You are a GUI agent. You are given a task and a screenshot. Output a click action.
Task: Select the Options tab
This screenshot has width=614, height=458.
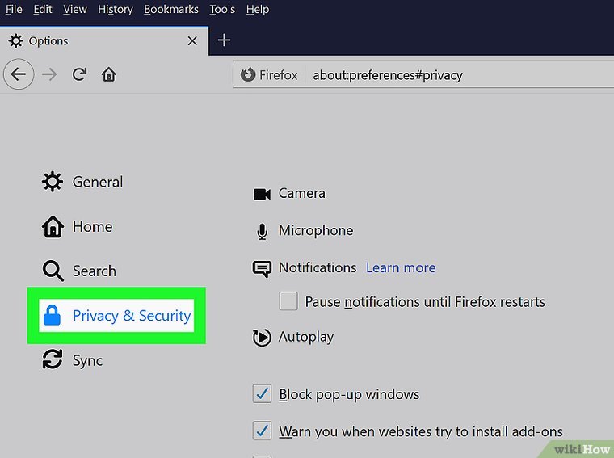point(104,40)
